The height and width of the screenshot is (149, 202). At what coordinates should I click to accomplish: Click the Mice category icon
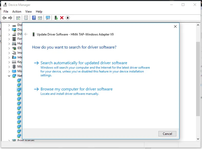(x=14, y=67)
